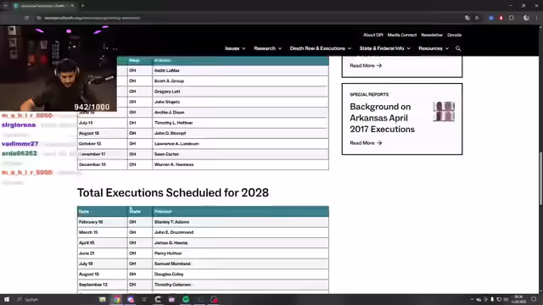Click prisoner name Stanley T. Adams
The width and height of the screenshot is (543, 305).
coord(171,222)
